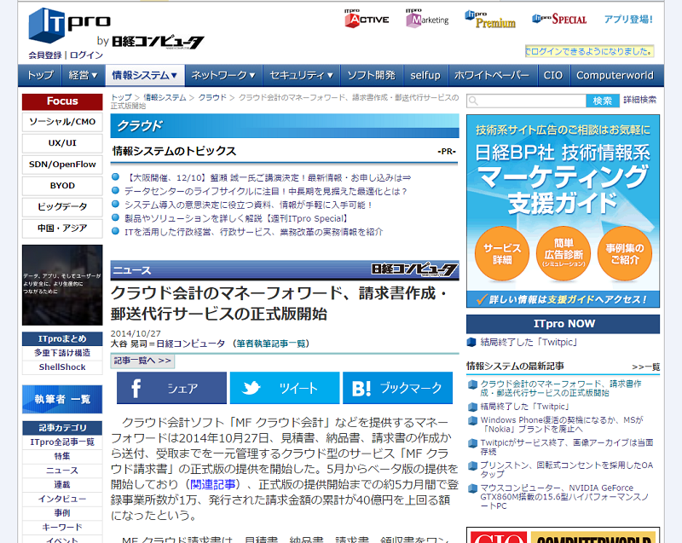Open 週刊ITpro Special topic link

click(237, 218)
